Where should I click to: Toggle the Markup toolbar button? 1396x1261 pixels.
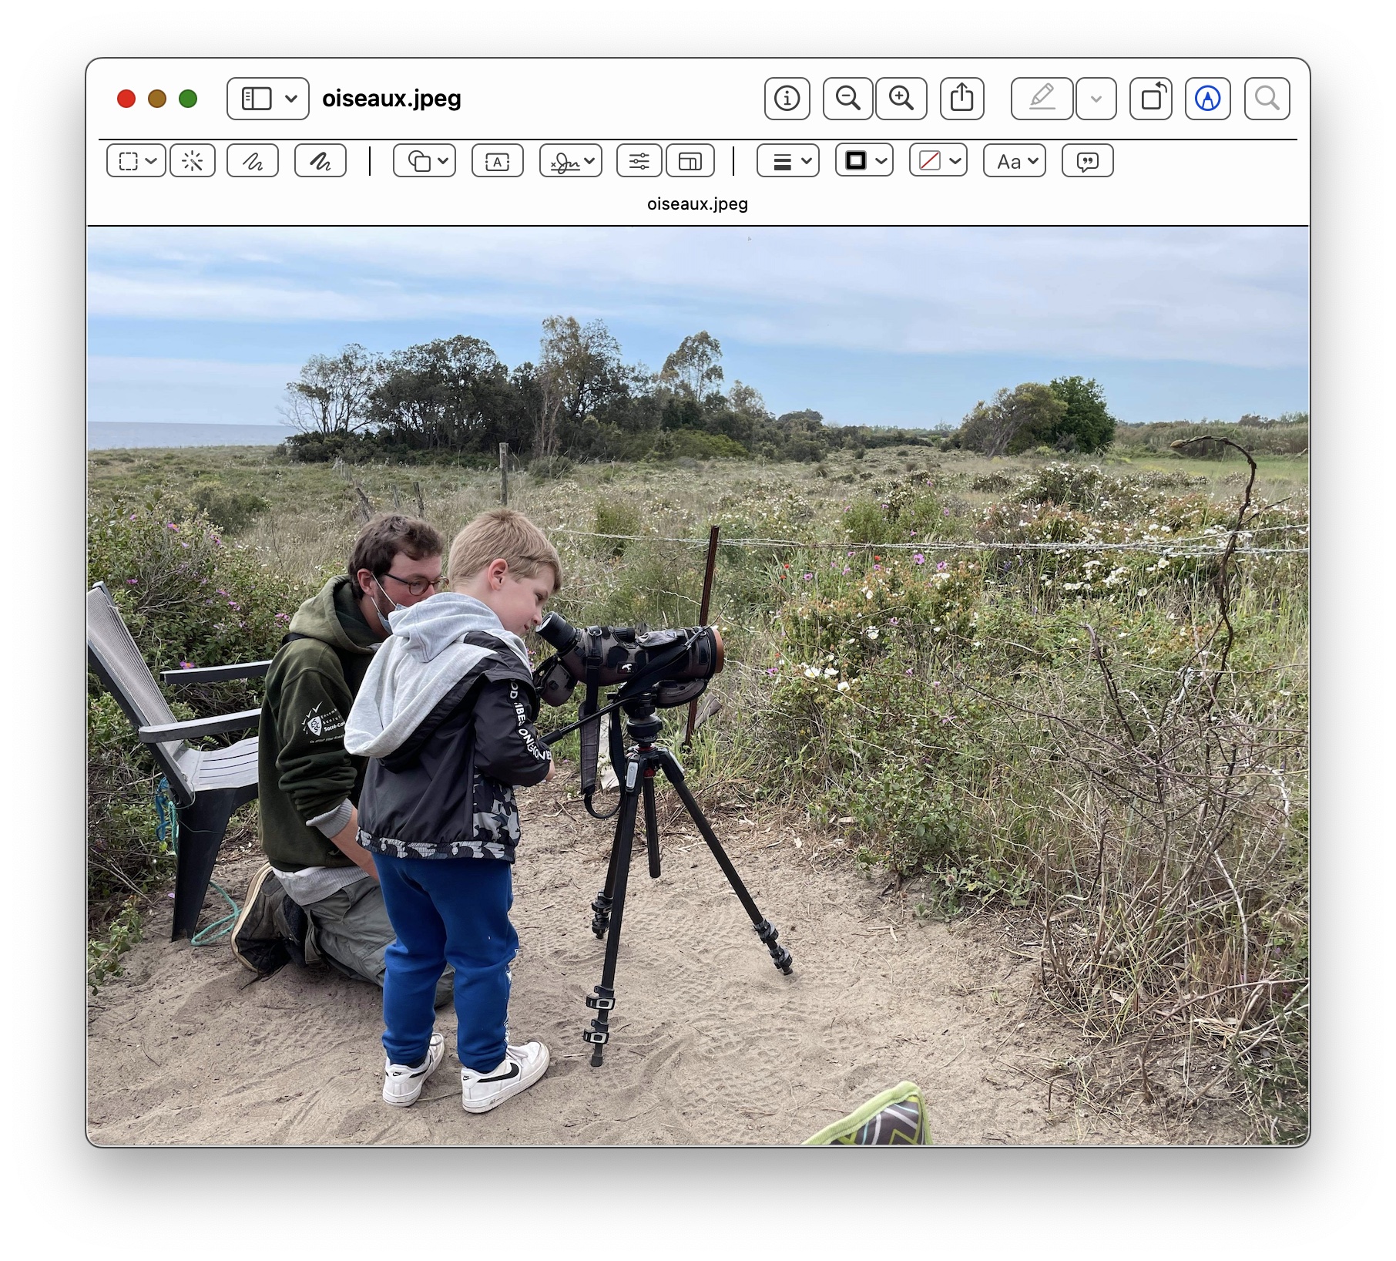tap(1207, 99)
